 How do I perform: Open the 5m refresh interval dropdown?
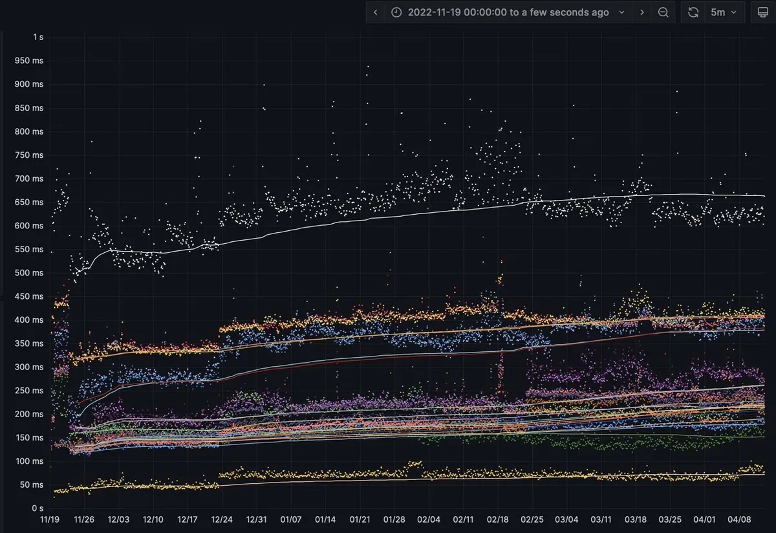(x=724, y=12)
